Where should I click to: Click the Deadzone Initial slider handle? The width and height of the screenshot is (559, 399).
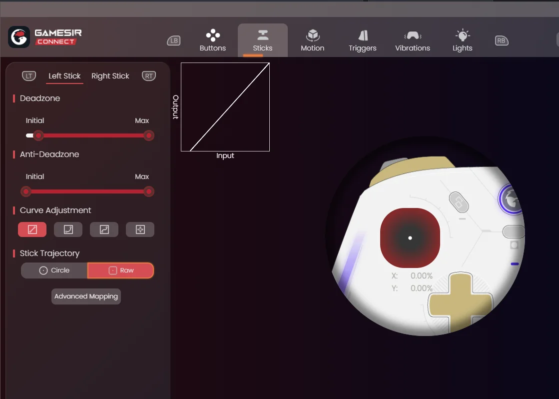click(38, 135)
